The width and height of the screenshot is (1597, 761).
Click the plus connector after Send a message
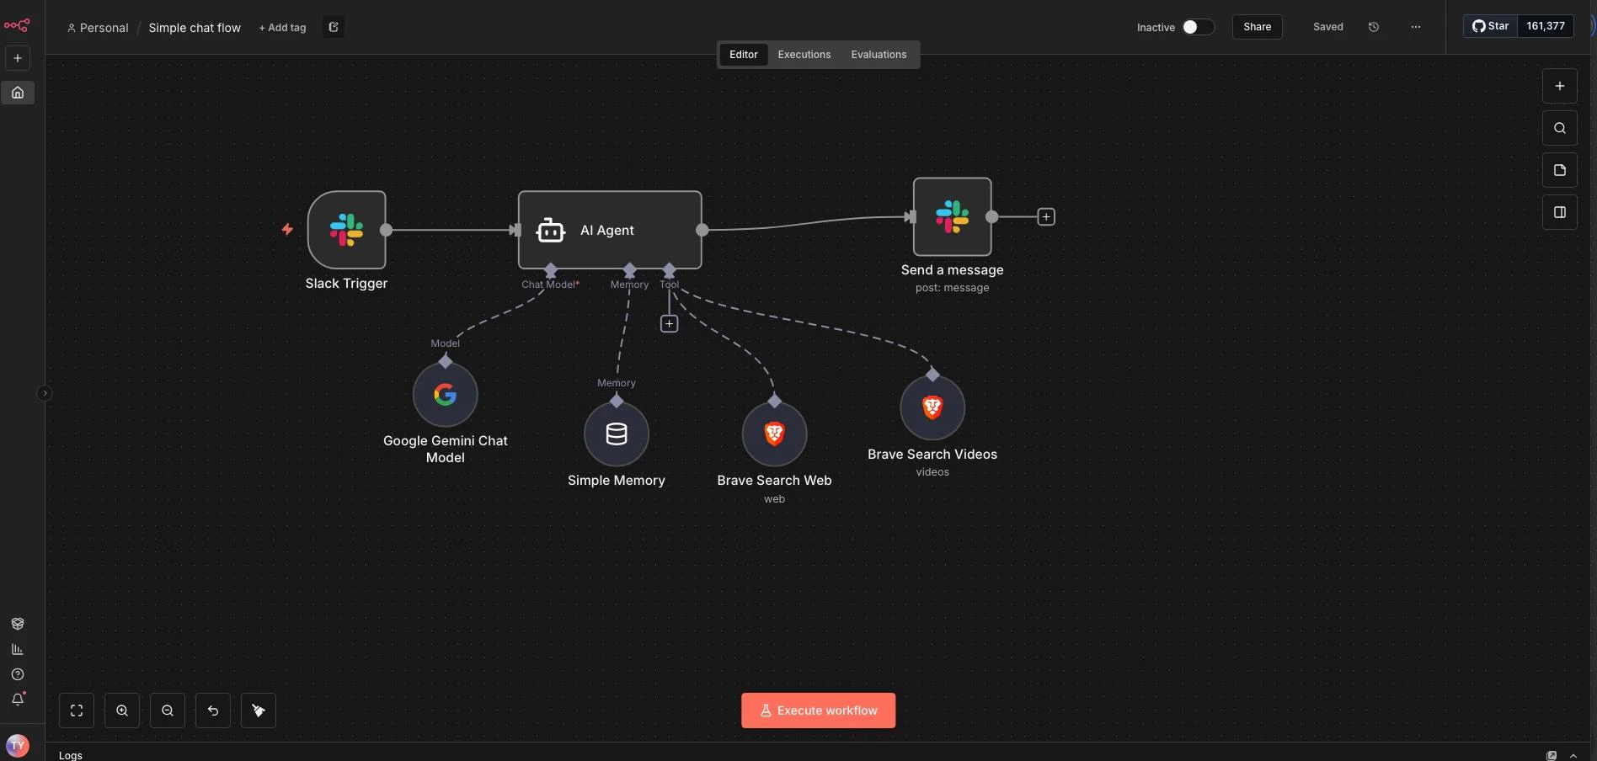point(1046,217)
